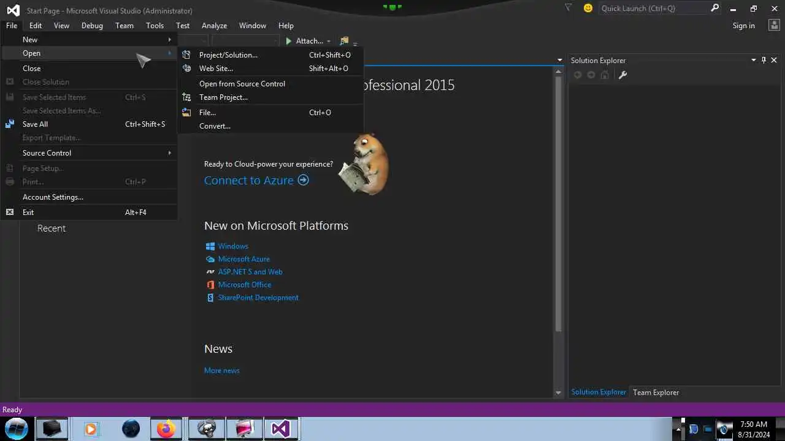Launch Firefox from the taskbar
Image resolution: width=785 pixels, height=441 pixels.
[x=166, y=428]
